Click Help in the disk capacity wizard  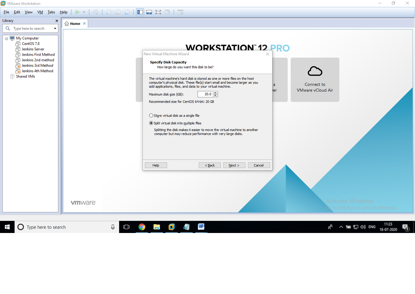click(x=156, y=165)
